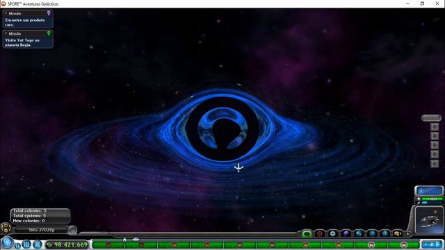This screenshot has width=445, height=250.
Task: Expand the 'Encontre um produto raro' mission
Action: pyautogui.click(x=6, y=13)
